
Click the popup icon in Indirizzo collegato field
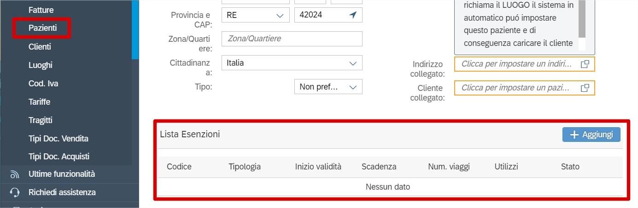tap(585, 64)
